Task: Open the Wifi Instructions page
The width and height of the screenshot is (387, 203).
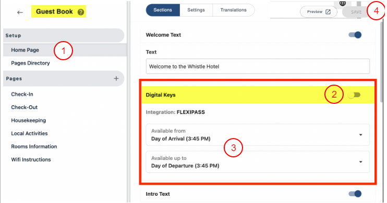Action: [31, 159]
